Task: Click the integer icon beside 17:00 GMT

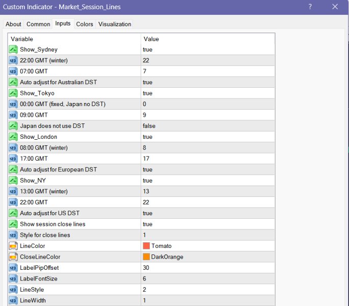Action: point(13,159)
